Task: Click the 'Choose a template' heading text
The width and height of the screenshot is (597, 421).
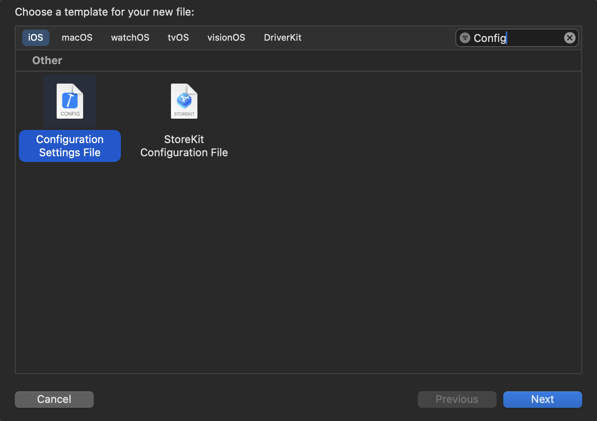Action: [x=104, y=12]
